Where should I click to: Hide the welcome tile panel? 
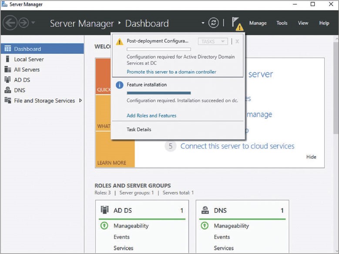pyautogui.click(x=311, y=157)
